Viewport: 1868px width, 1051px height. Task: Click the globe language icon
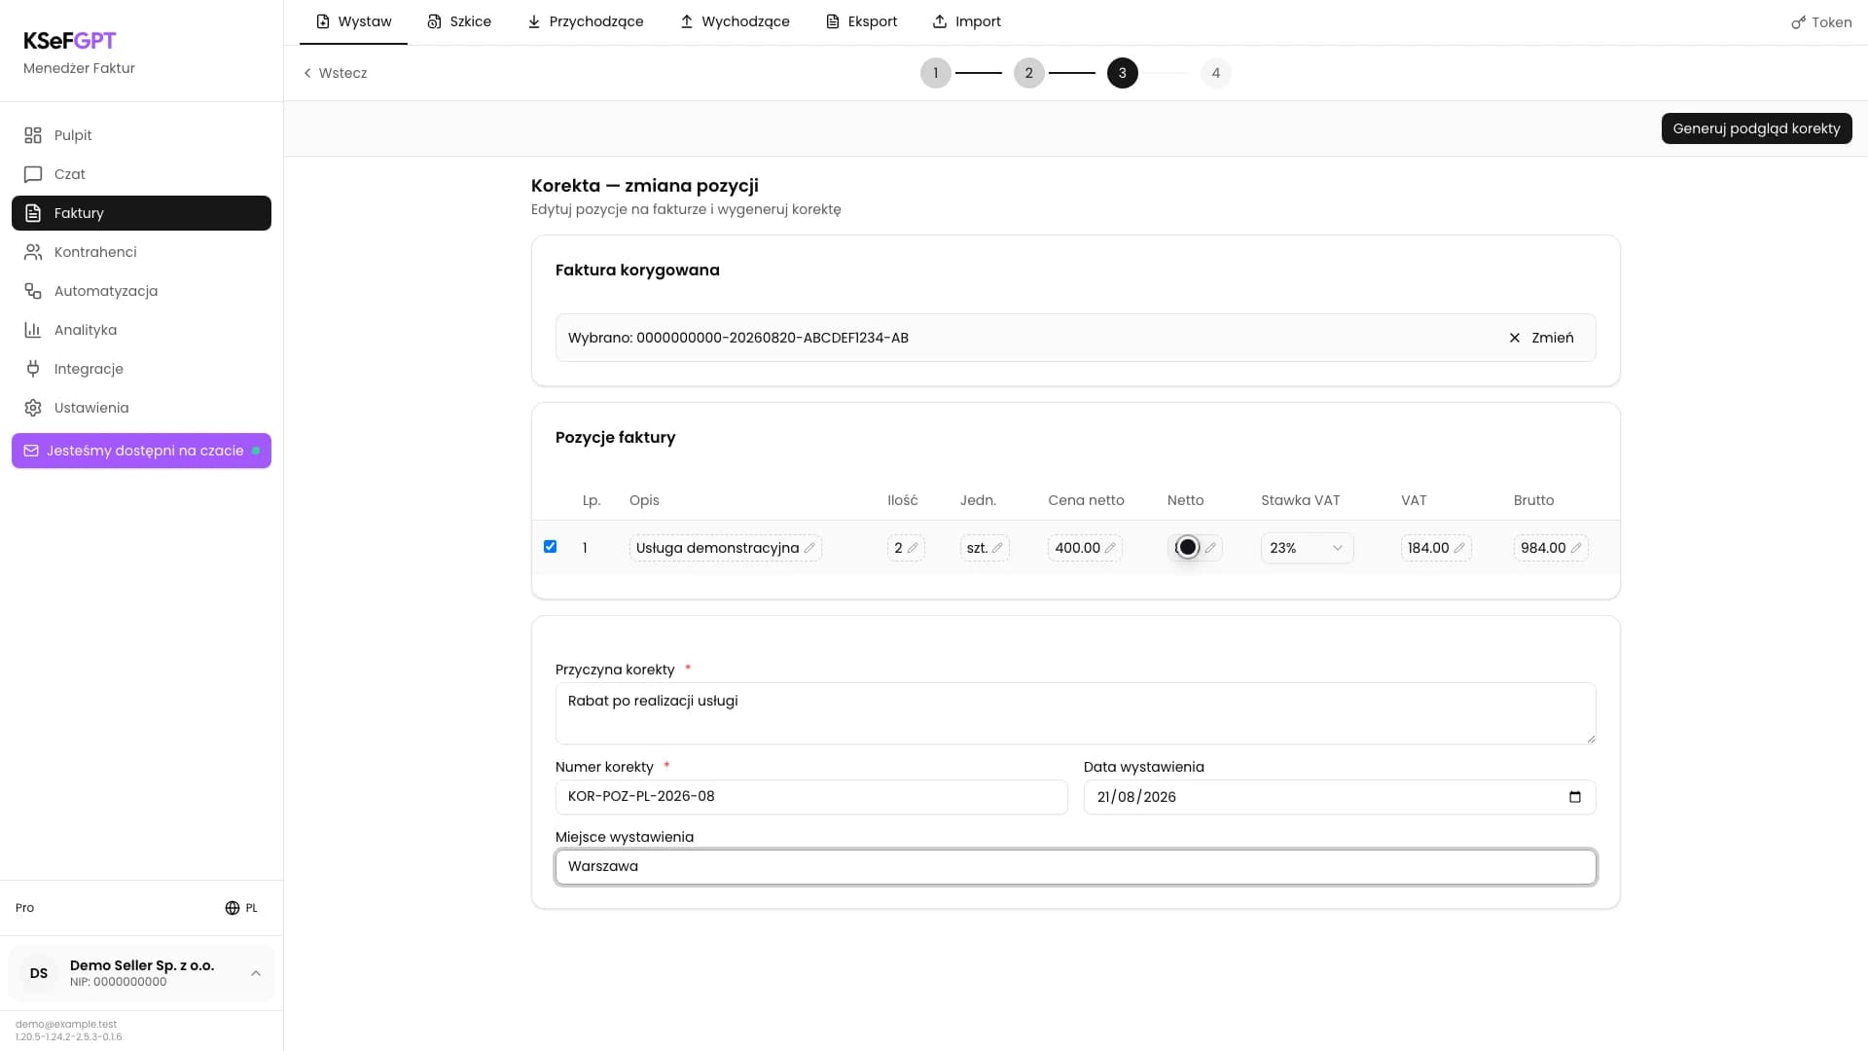pyautogui.click(x=233, y=908)
